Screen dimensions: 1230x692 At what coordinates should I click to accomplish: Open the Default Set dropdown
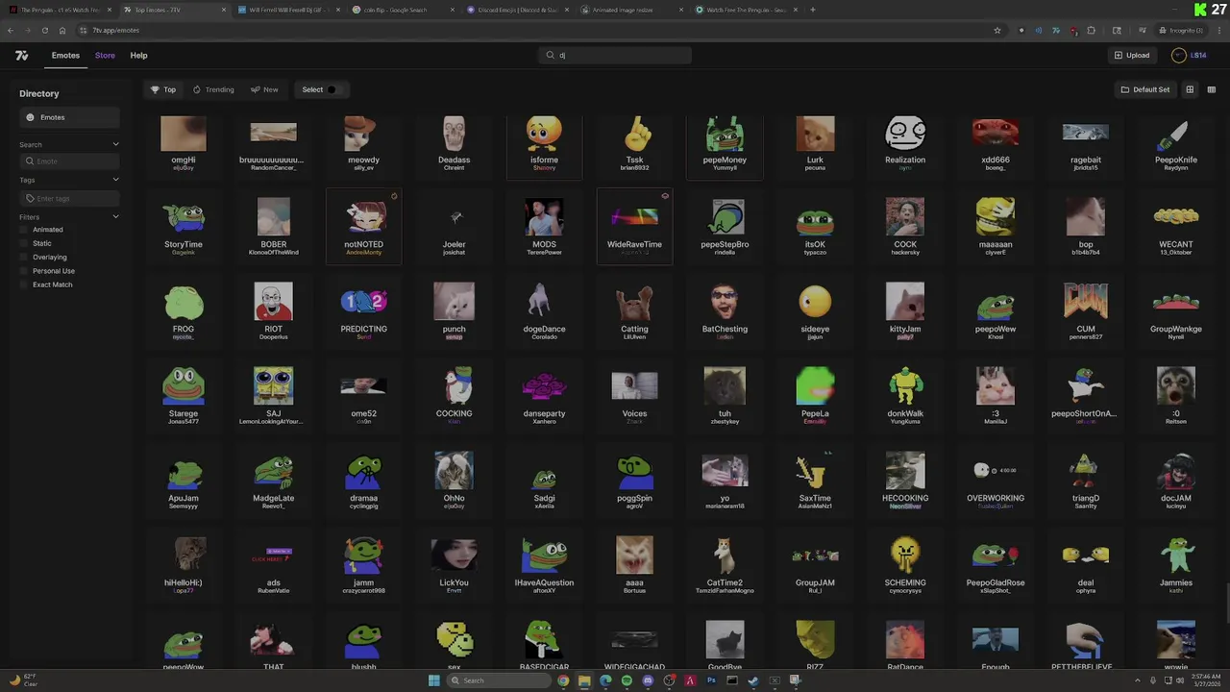(1145, 89)
